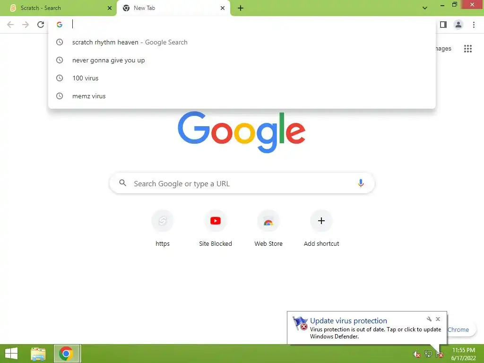Image resolution: width=484 pixels, height=363 pixels.
Task: Click the Update virus protection title
Action: point(348,321)
